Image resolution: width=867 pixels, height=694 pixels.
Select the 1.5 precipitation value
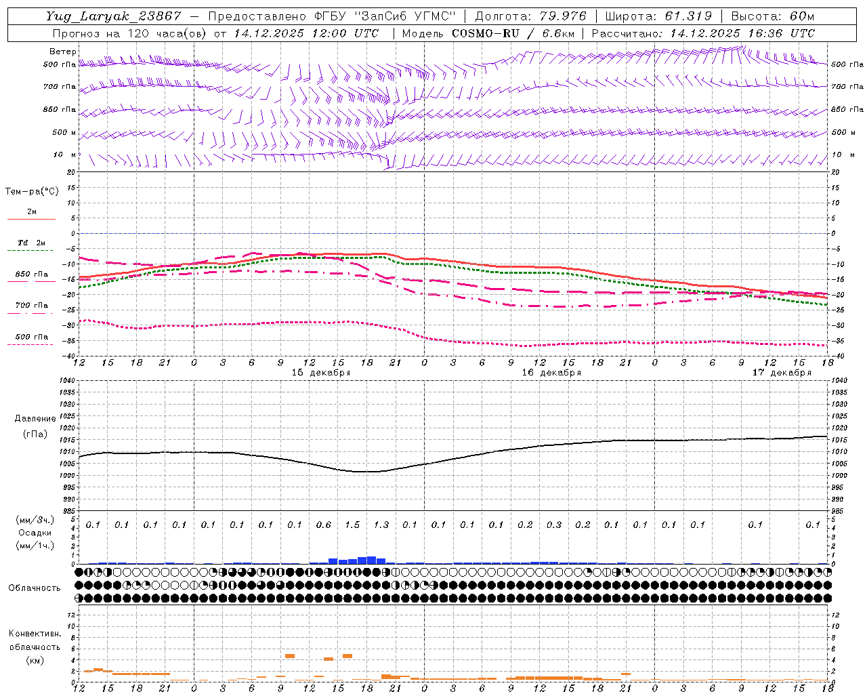(x=352, y=525)
